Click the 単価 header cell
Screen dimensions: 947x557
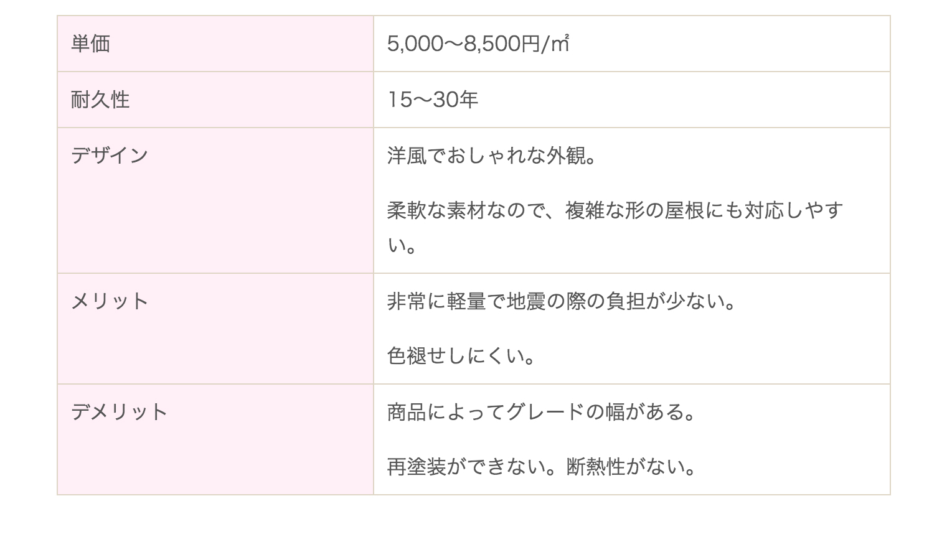click(215, 44)
